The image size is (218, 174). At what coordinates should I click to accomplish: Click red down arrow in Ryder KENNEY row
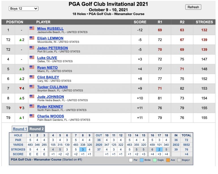pyautogui.click(x=20, y=108)
